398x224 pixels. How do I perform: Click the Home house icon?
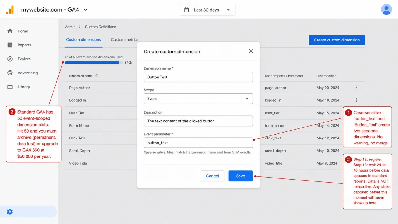click(10, 31)
